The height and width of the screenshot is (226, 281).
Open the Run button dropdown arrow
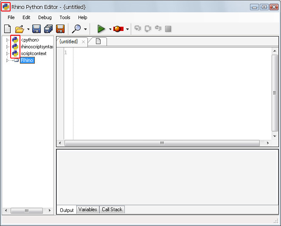(110, 29)
